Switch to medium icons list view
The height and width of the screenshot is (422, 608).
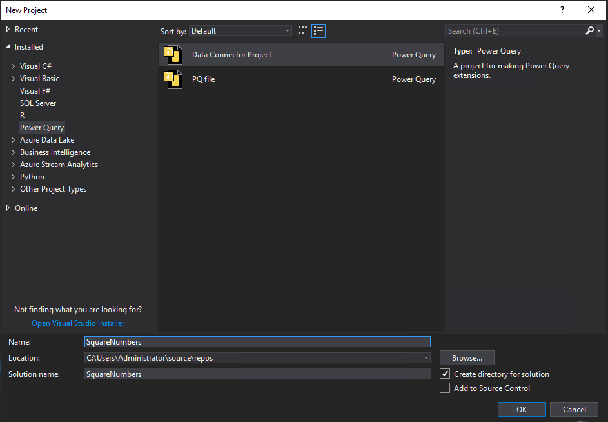(x=319, y=31)
